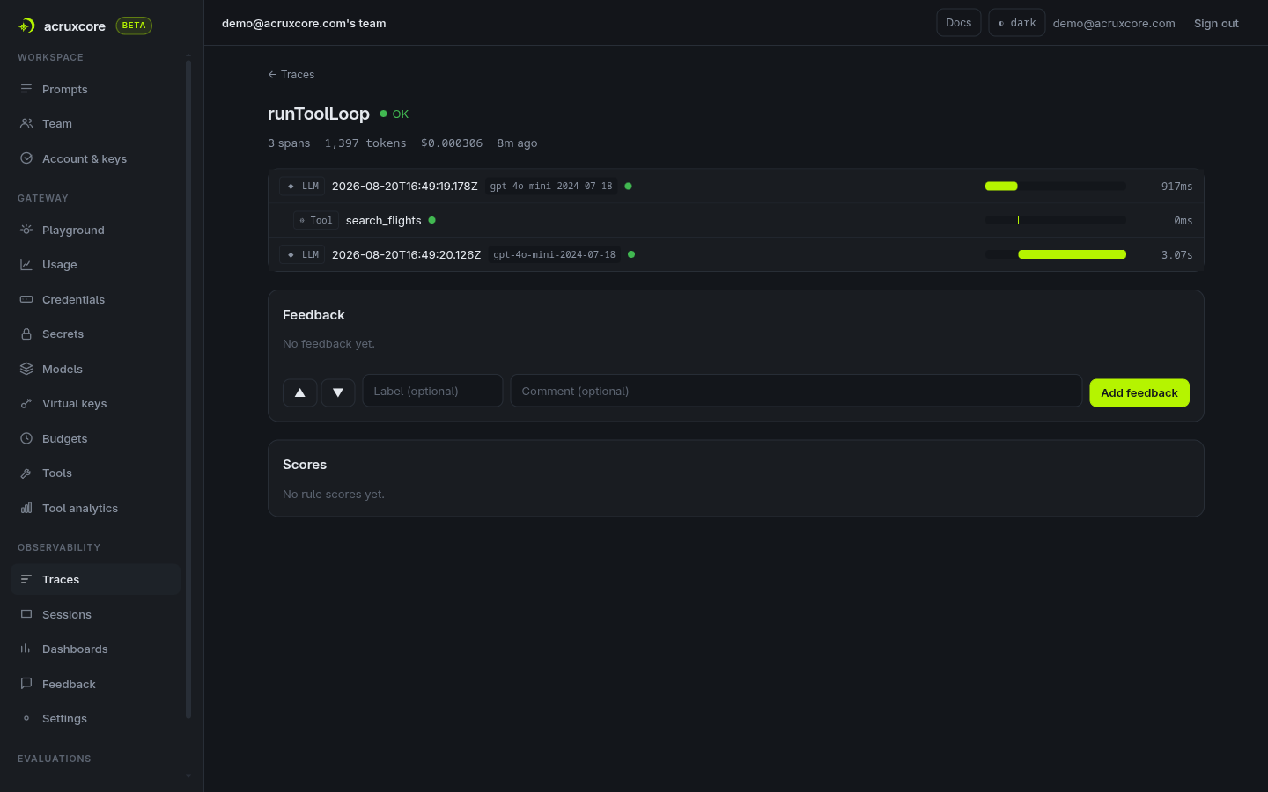
Task: Click the Feedback speech-bubble icon
Action: pos(26,684)
